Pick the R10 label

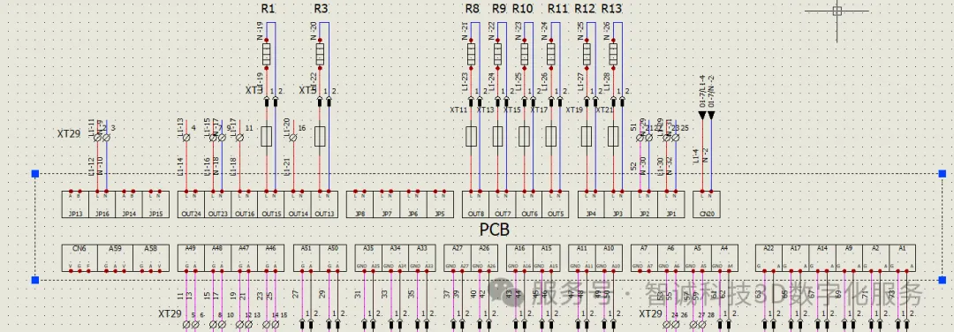[523, 9]
